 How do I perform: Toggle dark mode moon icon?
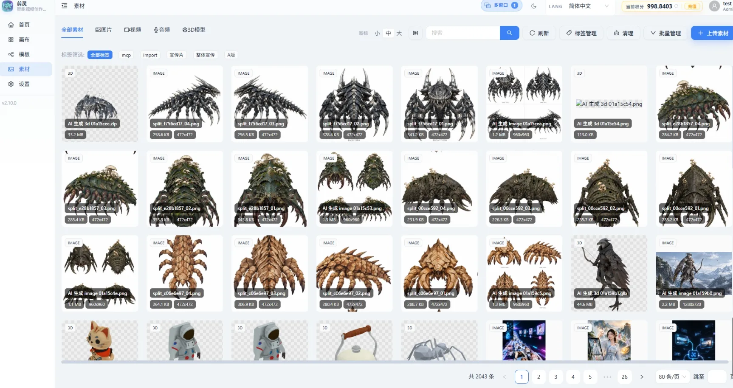coord(534,6)
